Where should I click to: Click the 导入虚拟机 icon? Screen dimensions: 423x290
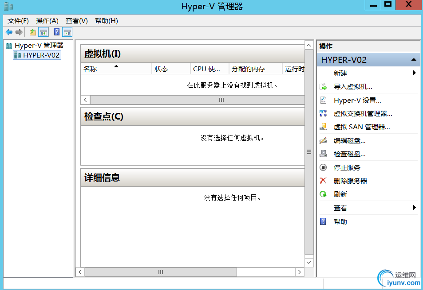[323, 87]
